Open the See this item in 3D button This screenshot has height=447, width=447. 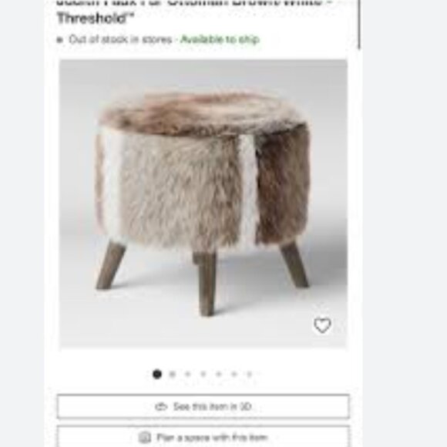[203, 406]
